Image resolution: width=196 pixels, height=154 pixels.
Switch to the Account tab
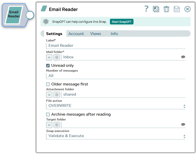pos(76,34)
